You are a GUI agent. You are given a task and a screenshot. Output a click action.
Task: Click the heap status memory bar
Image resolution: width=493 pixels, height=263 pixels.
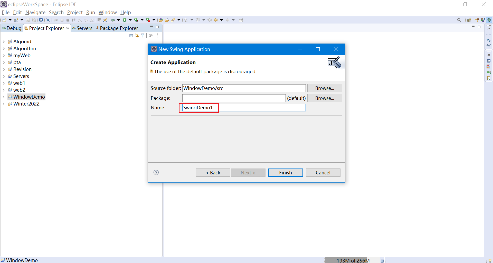(x=353, y=260)
